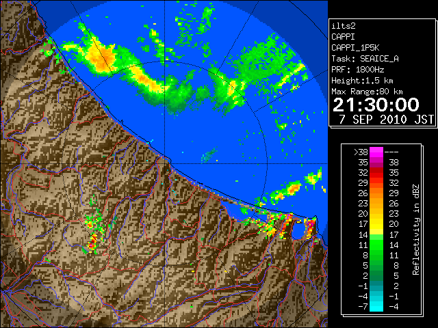Image resolution: width=438 pixels, height=328 pixels.
Task: Click the cyan -7 legend color
Action: 376,306
